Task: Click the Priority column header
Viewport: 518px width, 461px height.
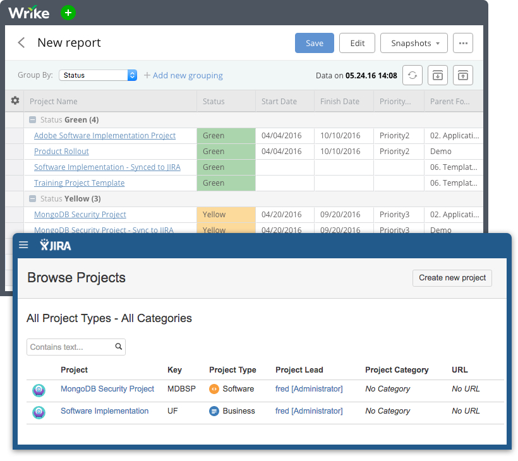Action: 399,102
